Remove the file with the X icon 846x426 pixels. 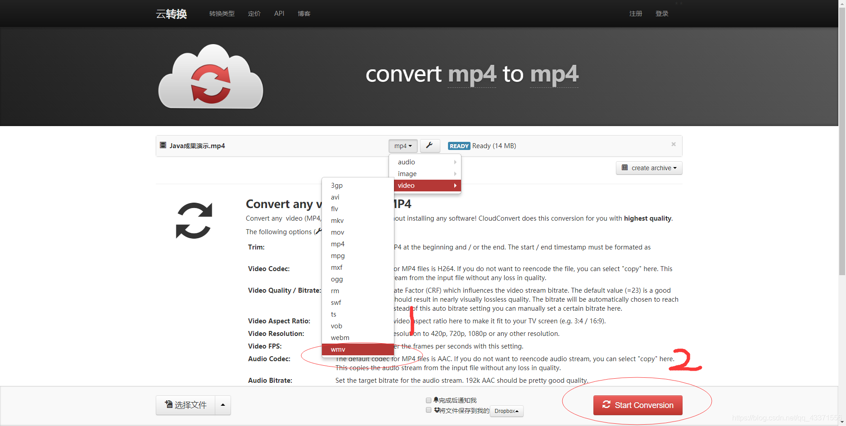coord(674,144)
